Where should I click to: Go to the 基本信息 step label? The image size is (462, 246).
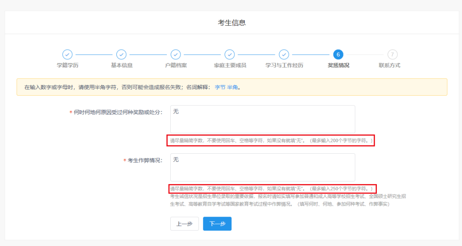[x=121, y=65]
